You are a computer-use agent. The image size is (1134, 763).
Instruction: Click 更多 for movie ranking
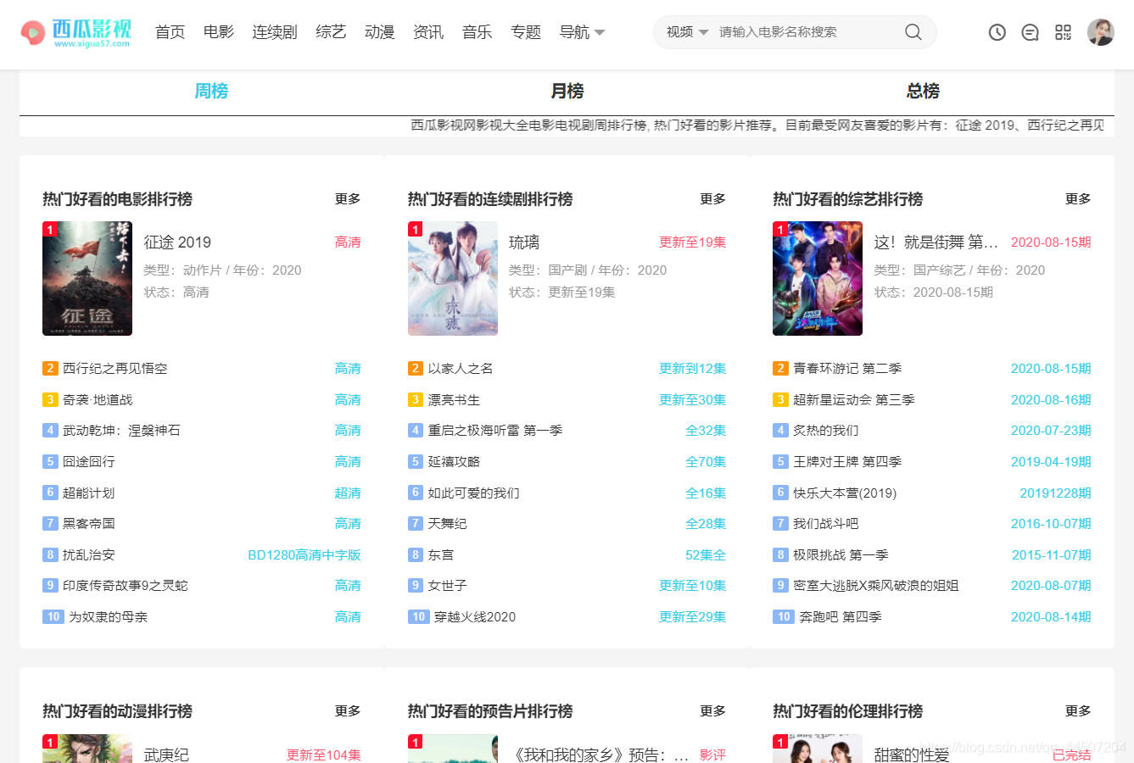coord(348,198)
